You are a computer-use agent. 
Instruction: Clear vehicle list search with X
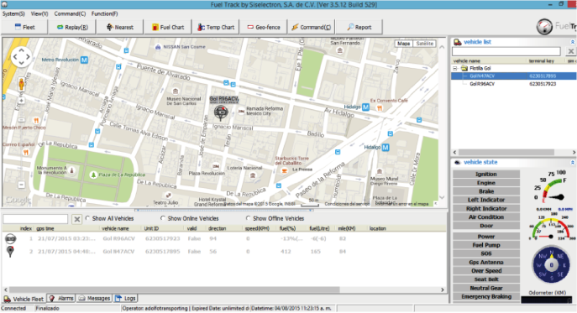point(571,51)
